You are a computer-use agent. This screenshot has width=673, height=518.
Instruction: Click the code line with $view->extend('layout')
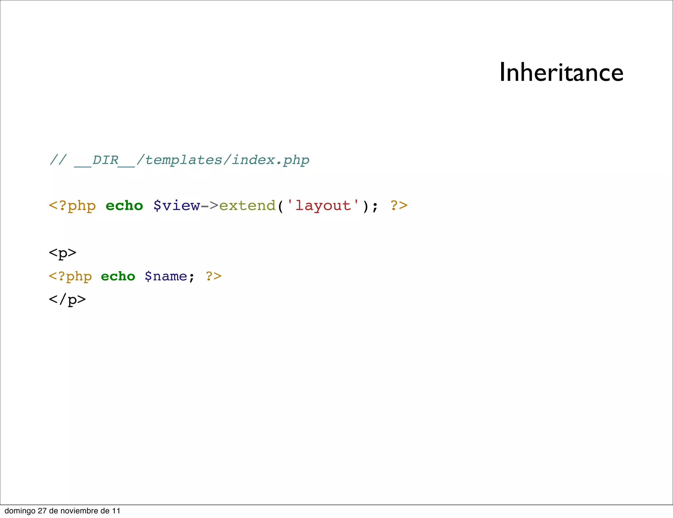tap(228, 206)
